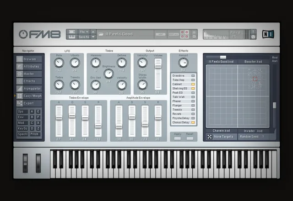Click the Norm Targets button label
Screen dimensions: 293x201
pos(223,137)
